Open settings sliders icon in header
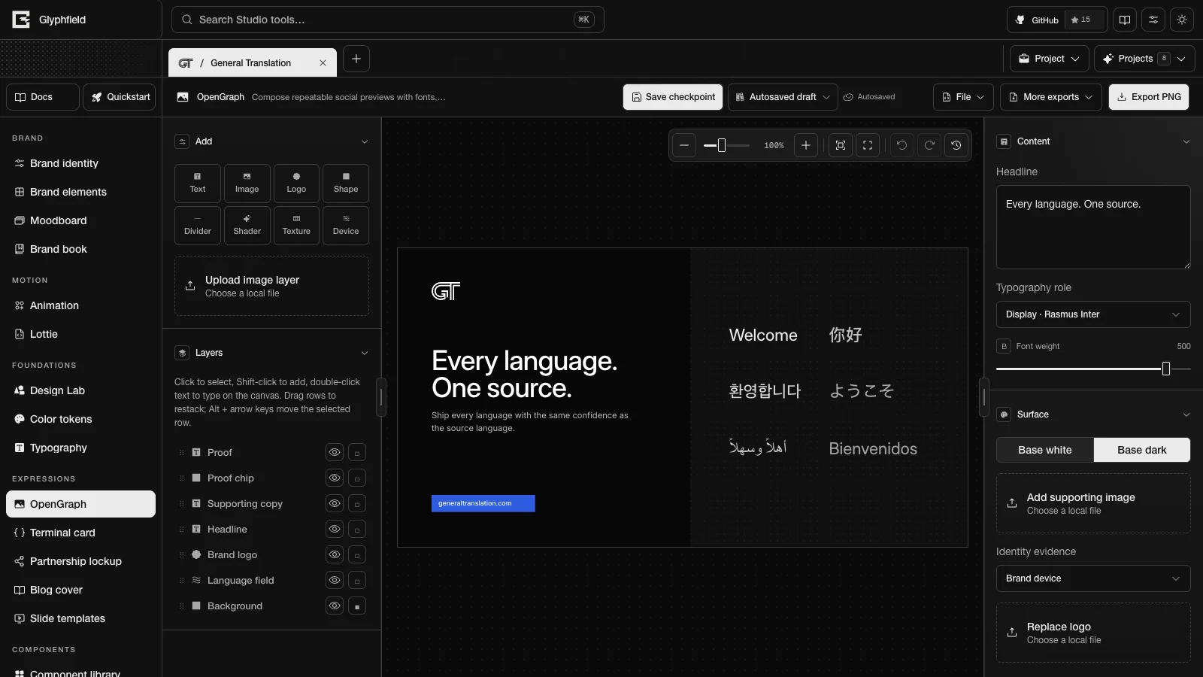The width and height of the screenshot is (1203, 677). [x=1153, y=20]
